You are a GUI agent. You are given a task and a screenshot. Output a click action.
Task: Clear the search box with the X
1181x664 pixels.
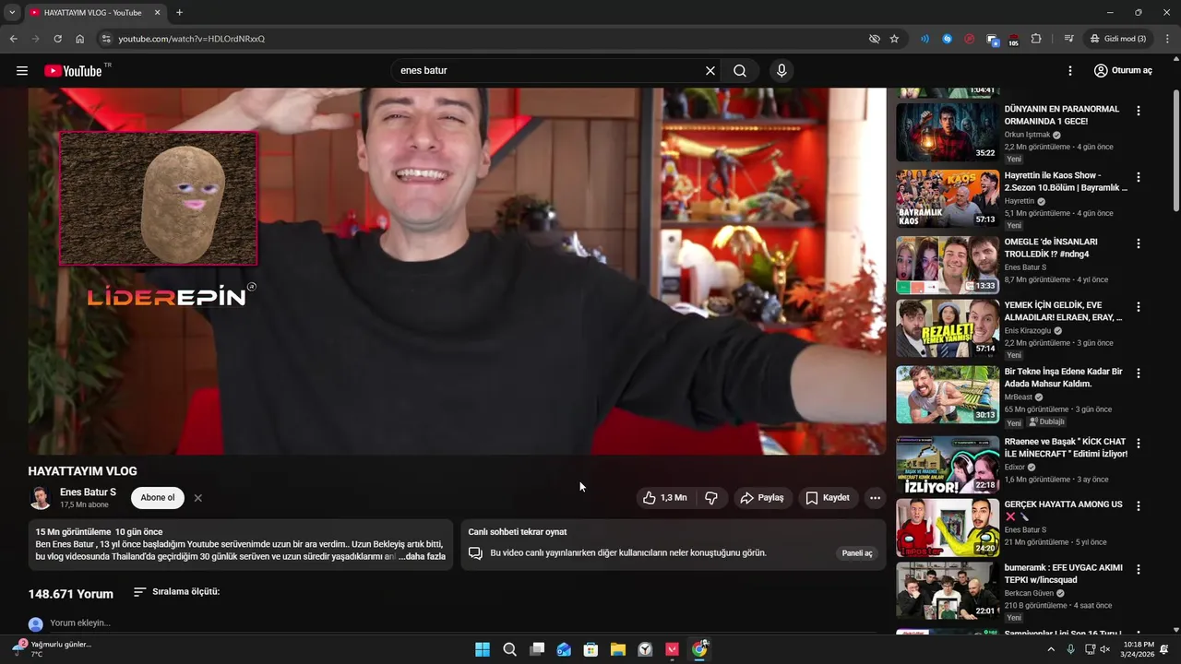point(710,71)
